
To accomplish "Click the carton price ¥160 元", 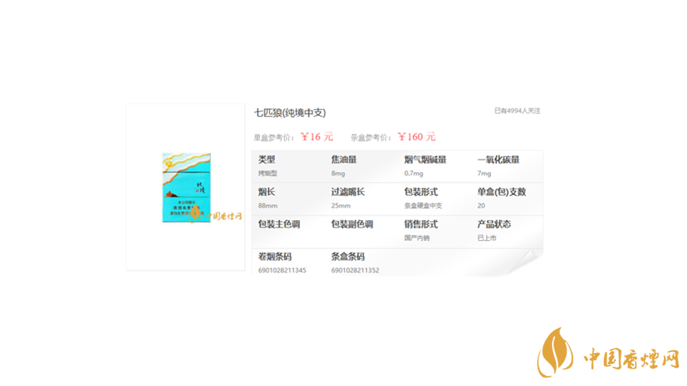I will 416,137.
